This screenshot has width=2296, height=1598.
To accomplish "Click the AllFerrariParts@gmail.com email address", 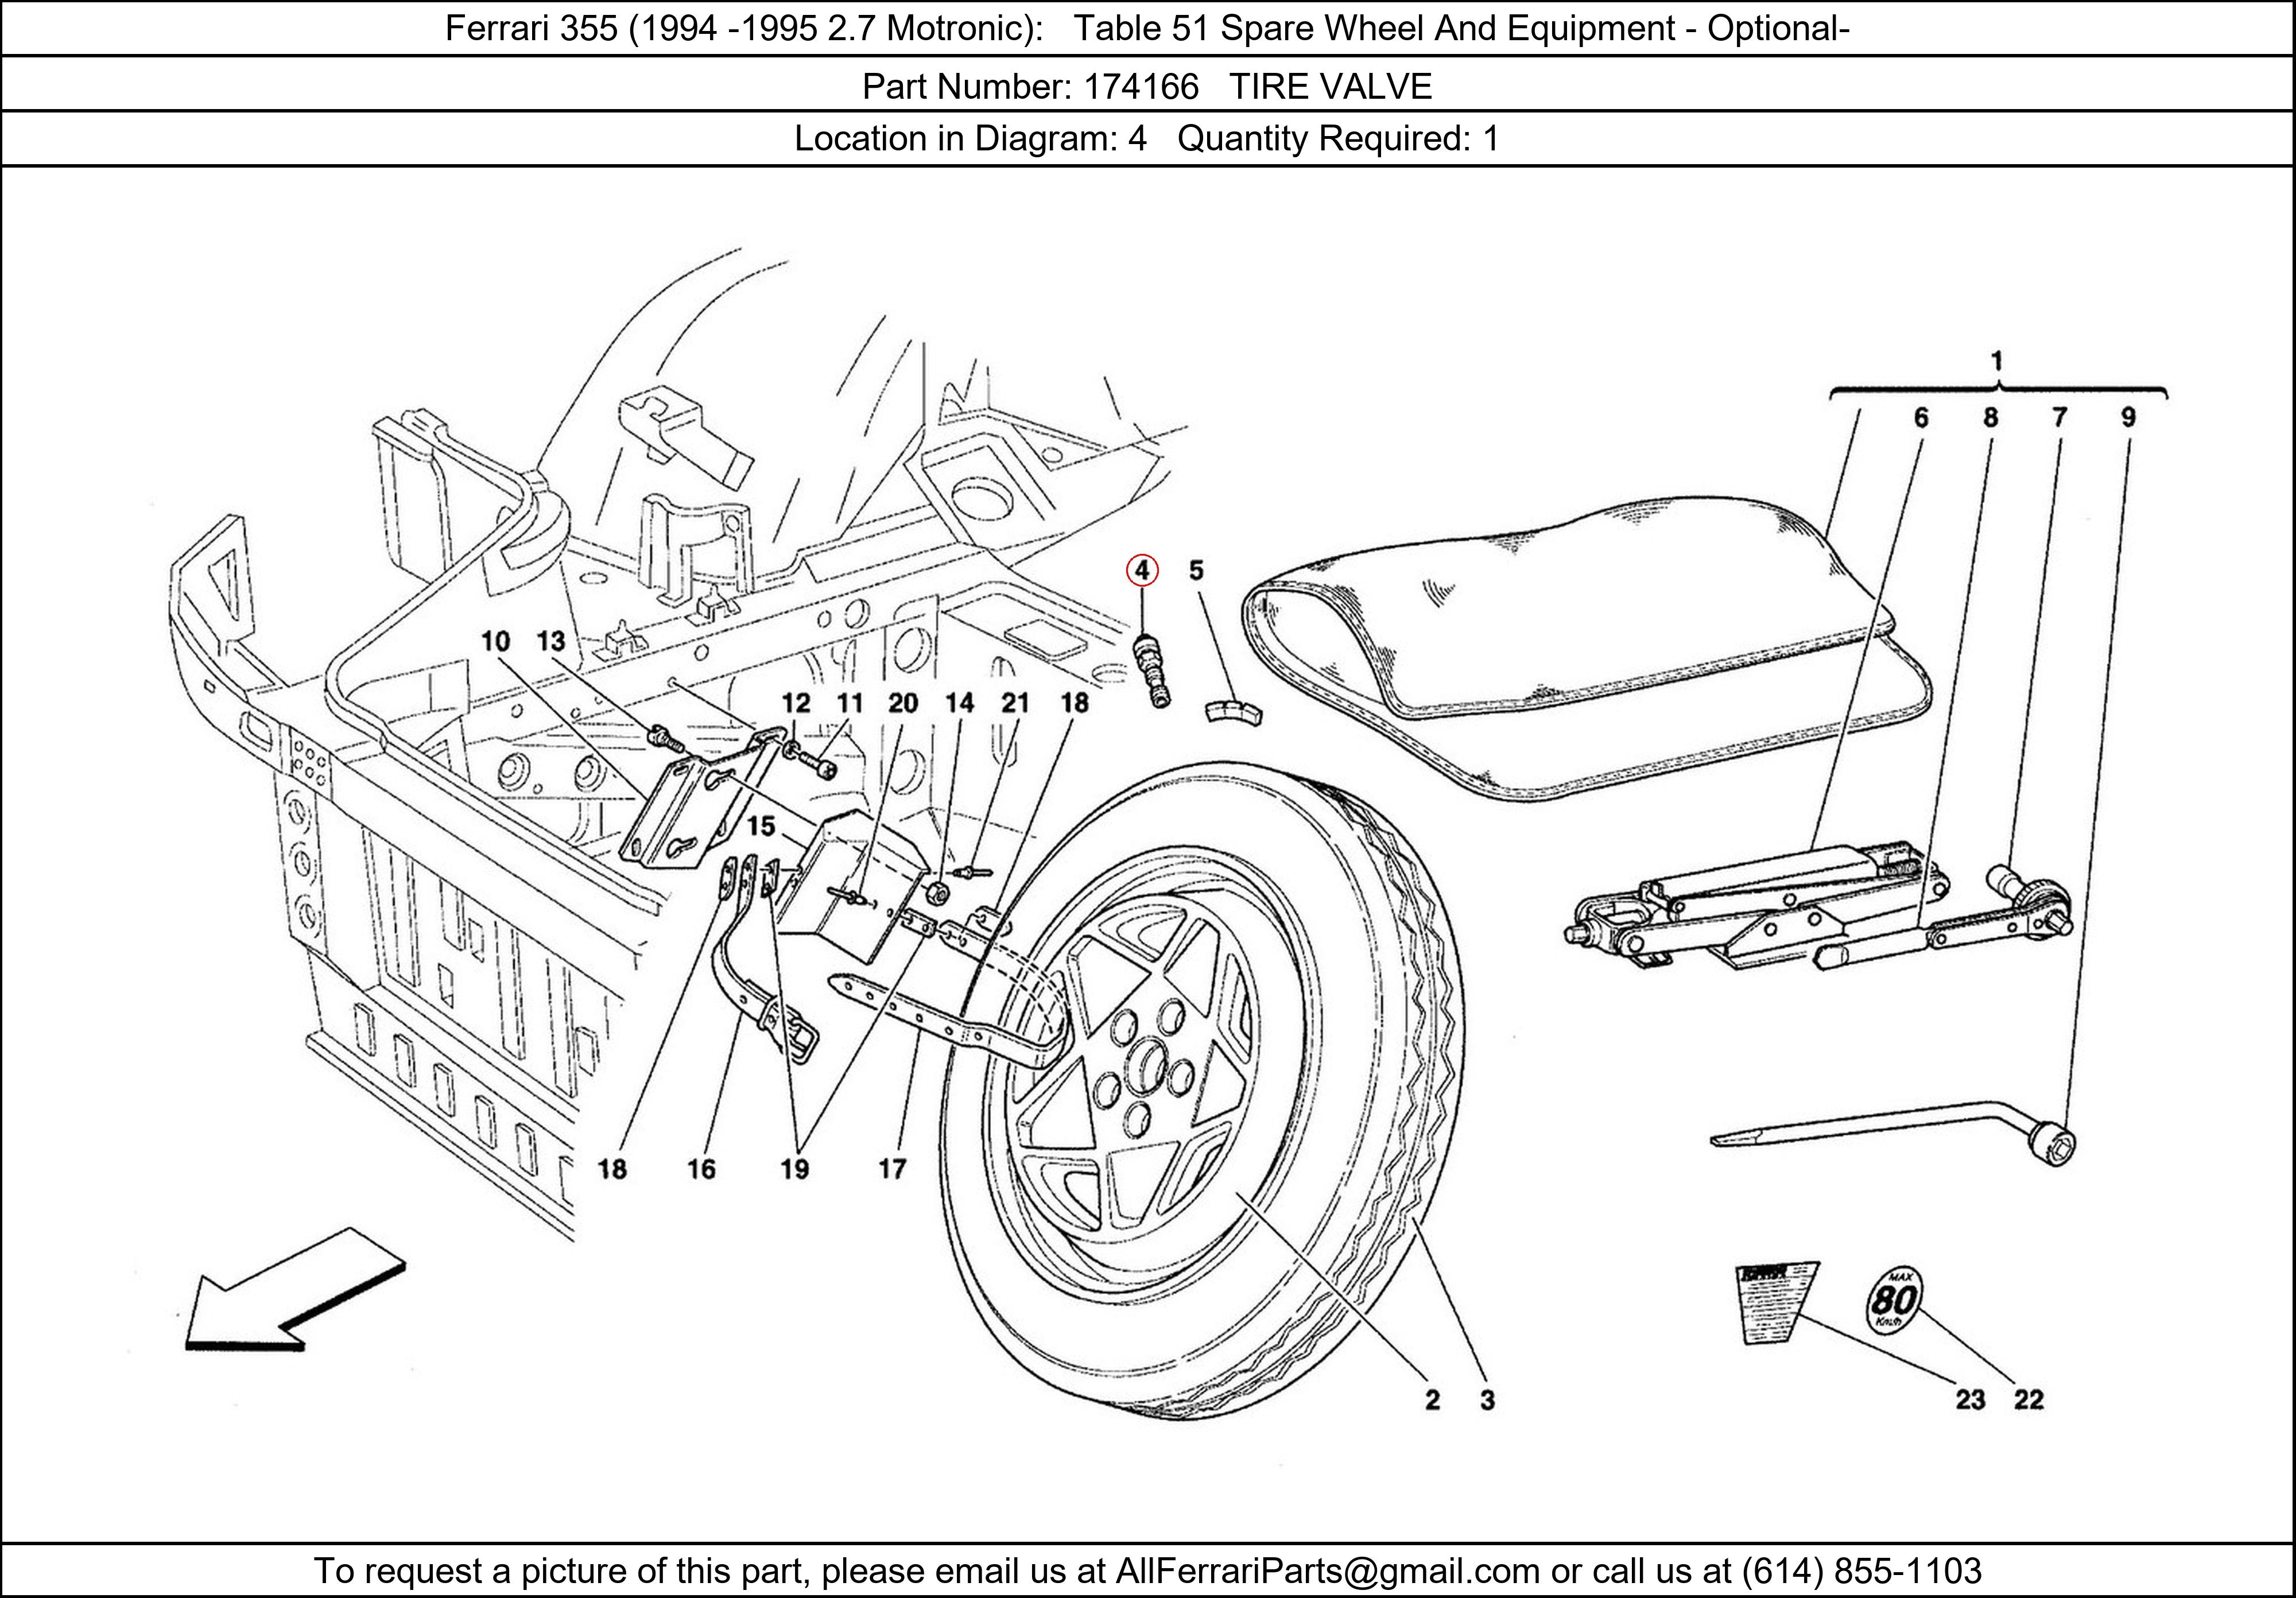I will (x=1327, y=1571).
